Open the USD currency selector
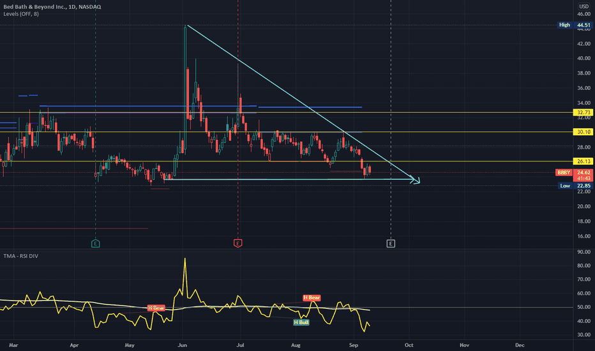 584,6
